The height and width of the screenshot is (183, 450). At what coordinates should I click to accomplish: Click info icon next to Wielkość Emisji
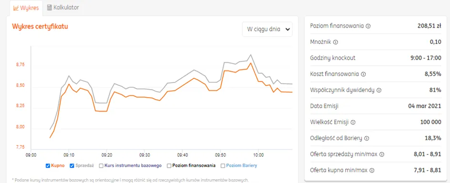353,122
